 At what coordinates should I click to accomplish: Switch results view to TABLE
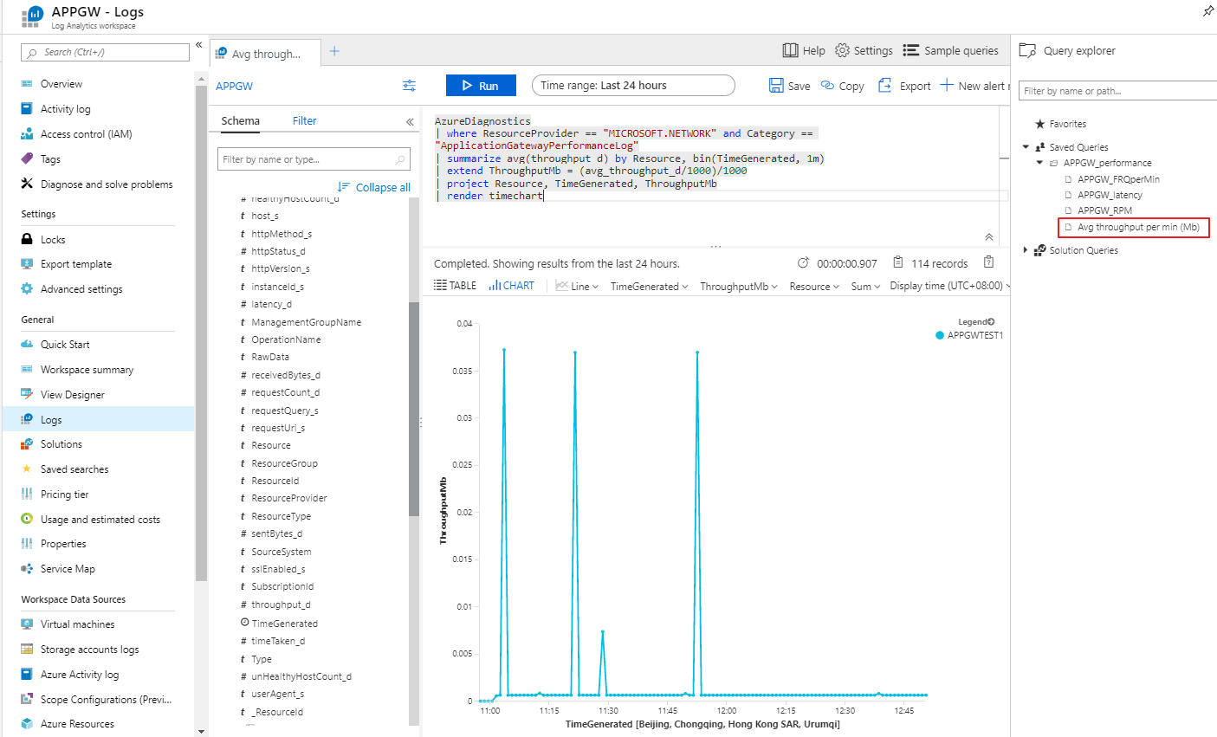click(x=455, y=286)
